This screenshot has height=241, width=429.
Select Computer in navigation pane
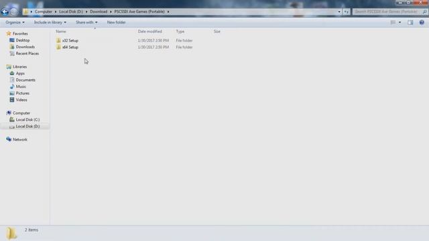(x=21, y=113)
